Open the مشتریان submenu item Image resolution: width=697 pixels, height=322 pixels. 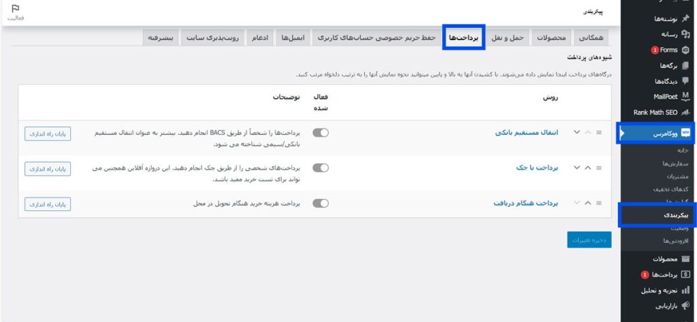[x=677, y=176]
